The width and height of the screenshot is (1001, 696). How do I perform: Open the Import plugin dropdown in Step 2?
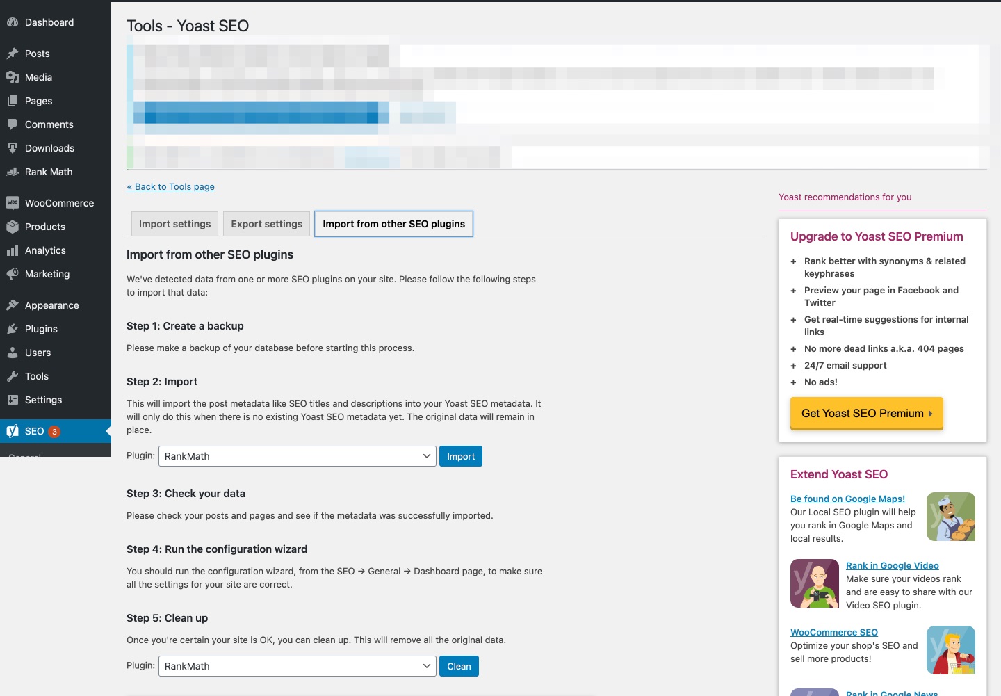point(297,456)
